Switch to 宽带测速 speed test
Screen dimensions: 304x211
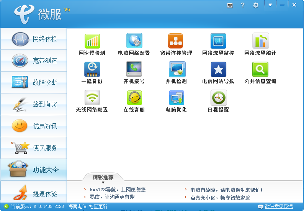[x=34, y=61]
